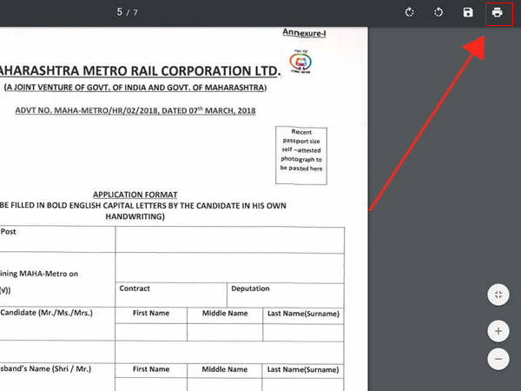This screenshot has height=391, width=521.
Task: Click 'Middle Name' header in husband's name row
Action: (x=225, y=369)
